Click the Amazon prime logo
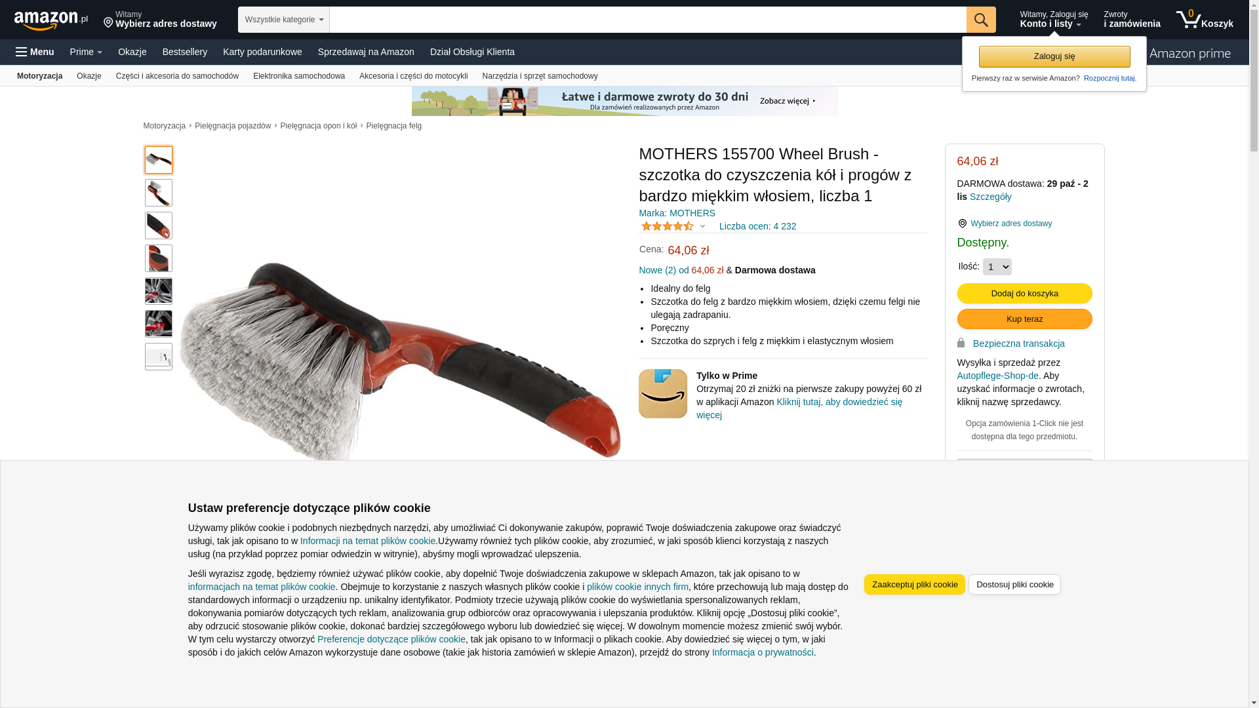Image resolution: width=1259 pixels, height=708 pixels. 1189,54
